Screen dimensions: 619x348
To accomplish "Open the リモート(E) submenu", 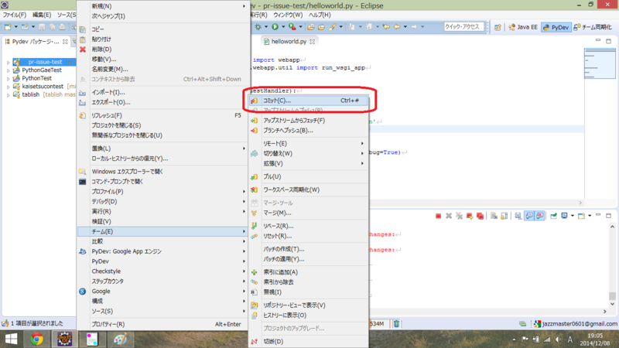I will tap(308, 144).
